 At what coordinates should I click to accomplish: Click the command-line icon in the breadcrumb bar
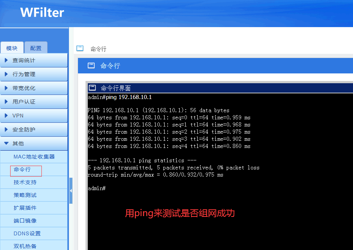80,48
